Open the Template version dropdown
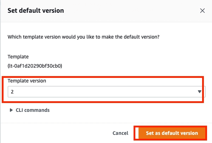The image size is (212, 143). 105,92
